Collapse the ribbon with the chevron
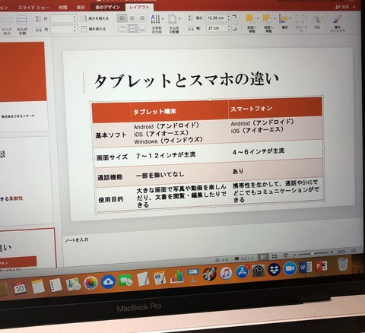The width and height of the screenshot is (365, 333). tap(354, 7)
